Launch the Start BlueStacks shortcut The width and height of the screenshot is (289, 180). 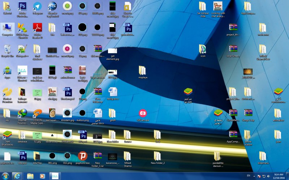click(7, 135)
